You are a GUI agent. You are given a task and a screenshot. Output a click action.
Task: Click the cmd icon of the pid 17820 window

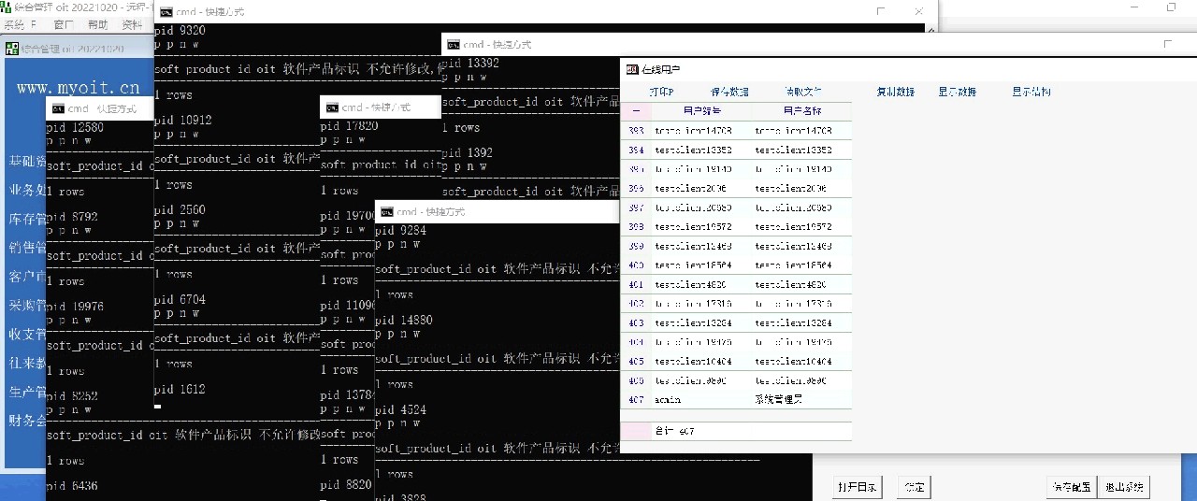(331, 107)
